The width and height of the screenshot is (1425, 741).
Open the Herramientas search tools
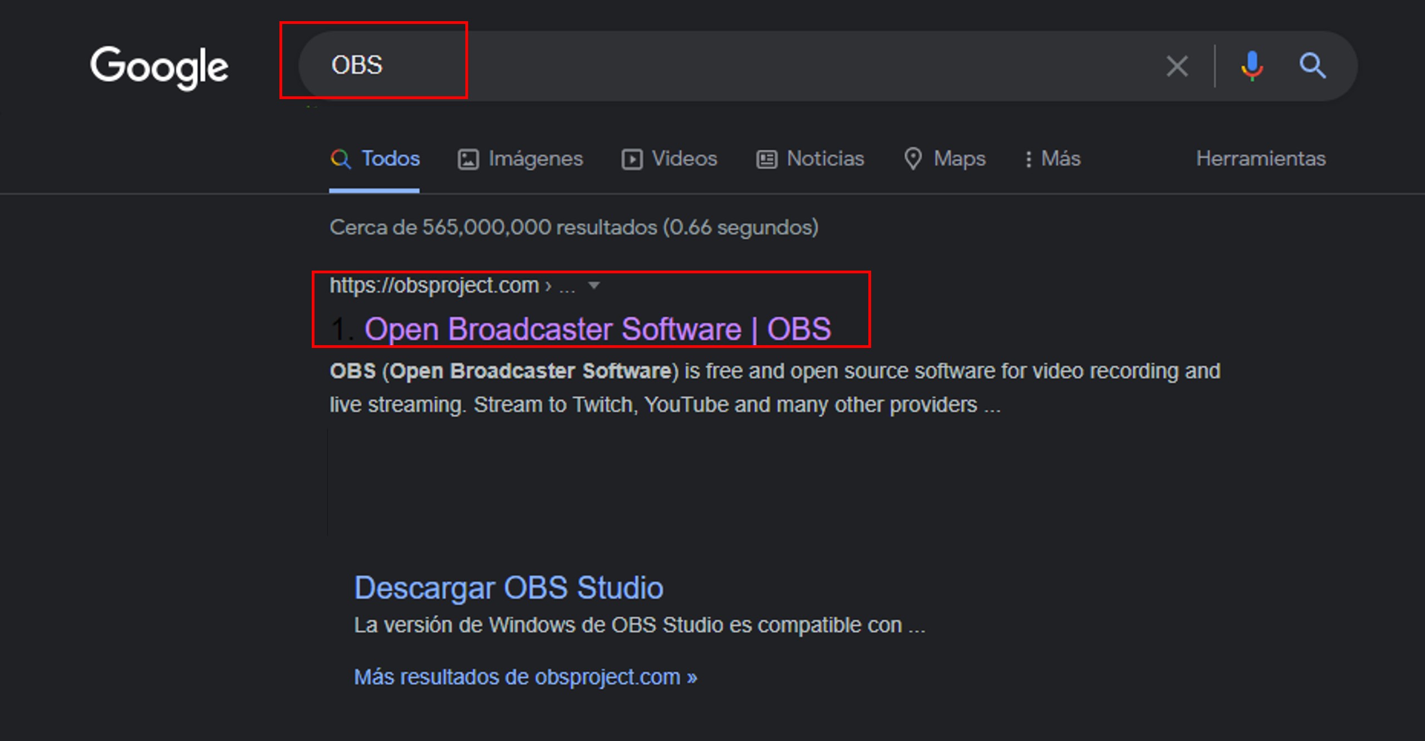pos(1261,159)
